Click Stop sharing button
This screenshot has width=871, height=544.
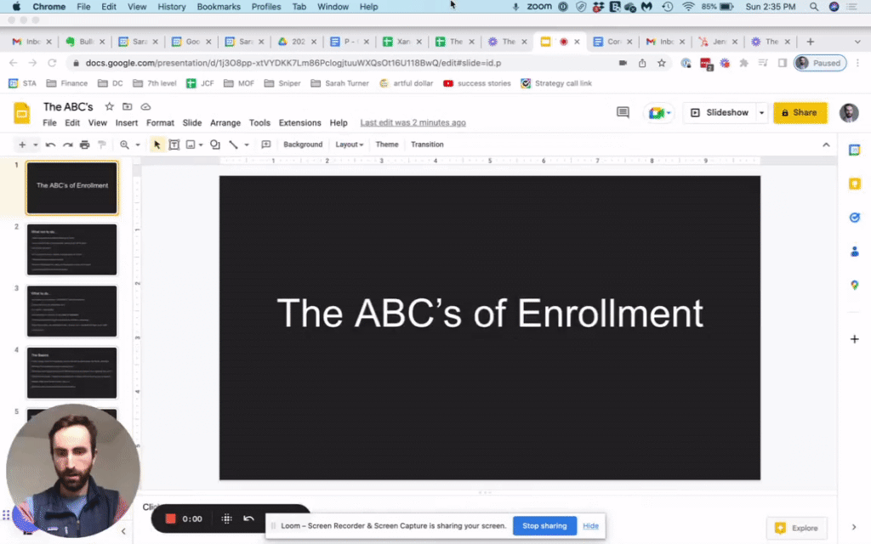[544, 525]
